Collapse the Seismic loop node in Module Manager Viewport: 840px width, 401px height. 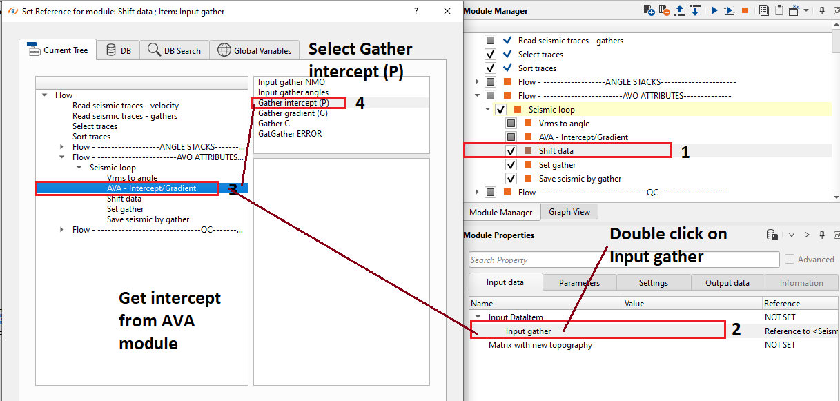coord(487,110)
